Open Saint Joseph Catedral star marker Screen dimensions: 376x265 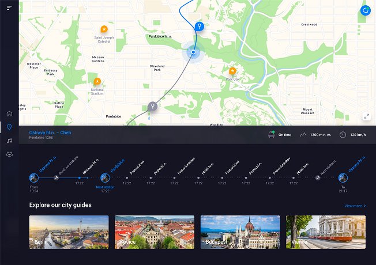click(x=104, y=29)
